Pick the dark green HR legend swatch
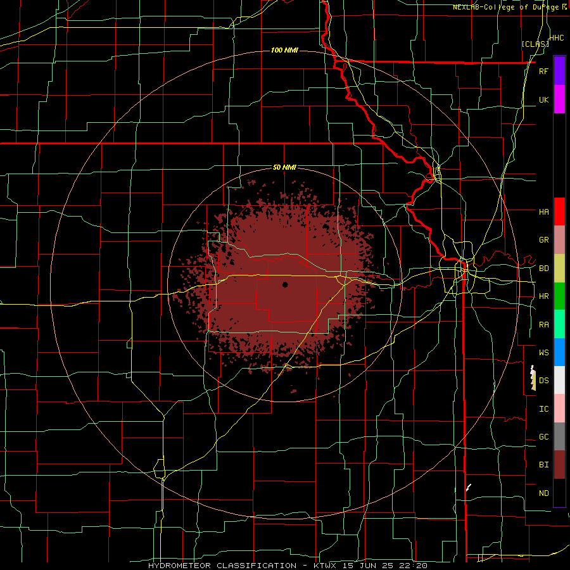570x570 pixels. point(559,296)
